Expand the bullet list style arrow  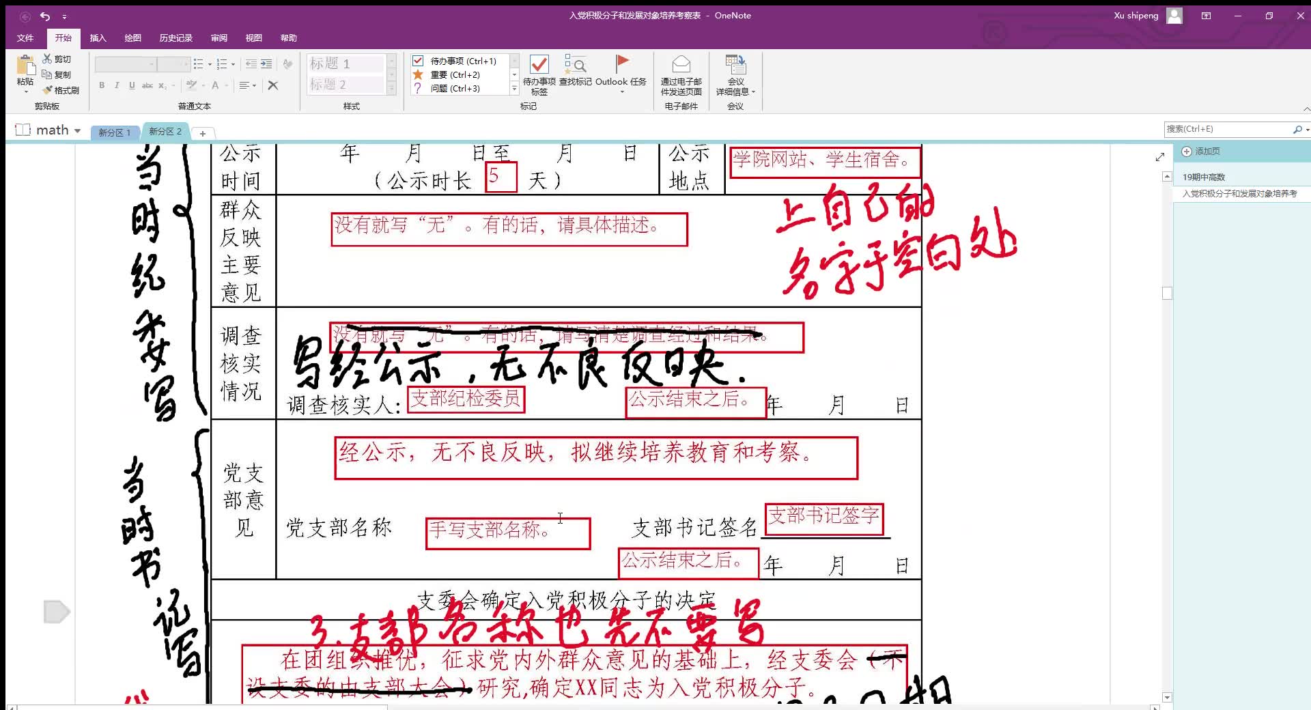pyautogui.click(x=209, y=64)
